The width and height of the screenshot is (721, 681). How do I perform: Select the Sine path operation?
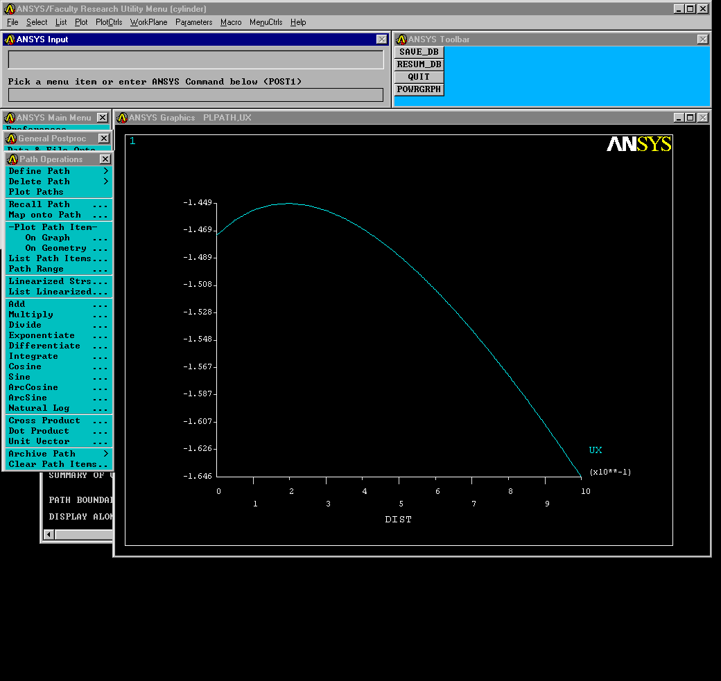pos(58,377)
